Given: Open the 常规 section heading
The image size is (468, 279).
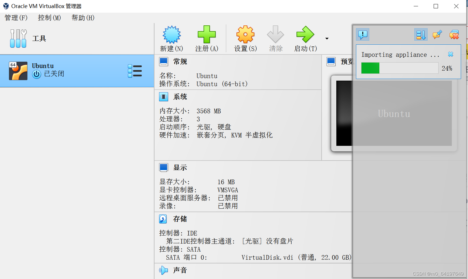Looking at the screenshot, I should [180, 62].
